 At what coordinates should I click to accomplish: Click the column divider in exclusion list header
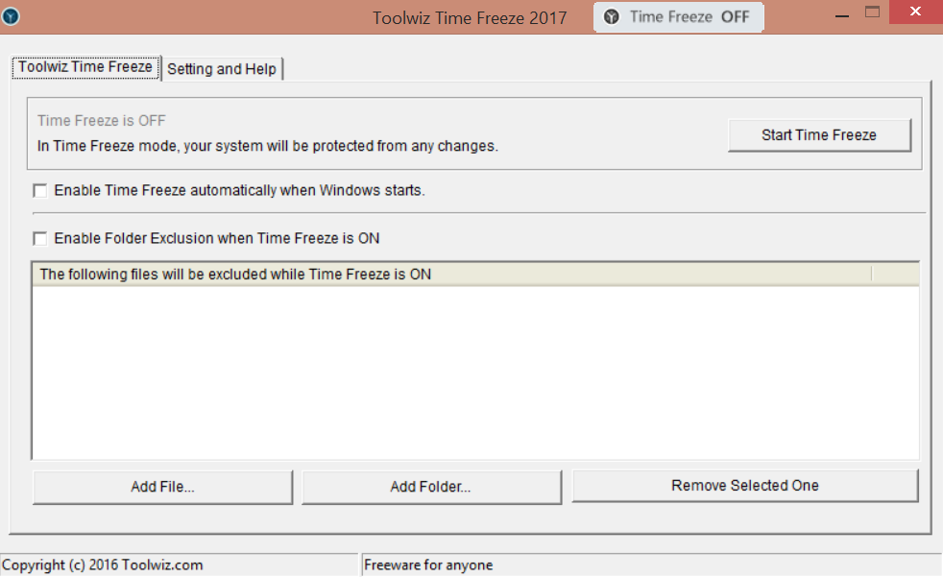coord(871,275)
